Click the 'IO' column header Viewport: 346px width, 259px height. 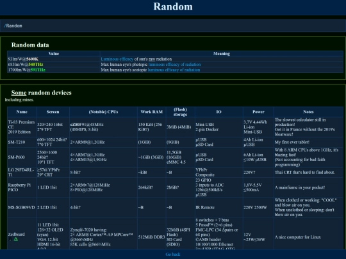(218, 112)
